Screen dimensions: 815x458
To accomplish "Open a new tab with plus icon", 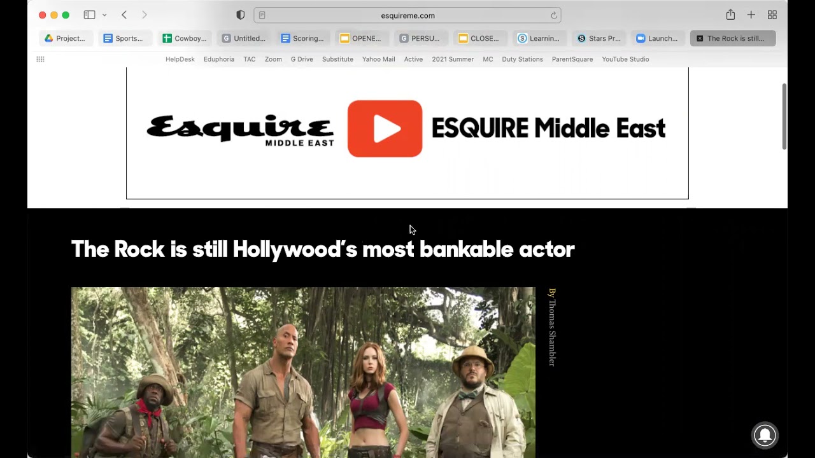I will 751,15.
